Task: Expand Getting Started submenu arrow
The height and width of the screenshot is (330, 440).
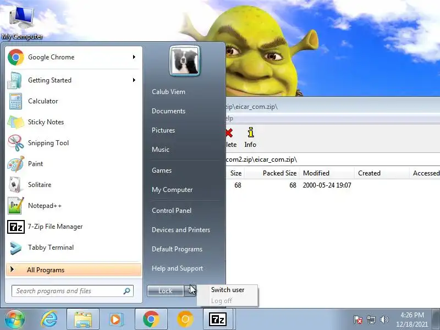Action: [134, 80]
